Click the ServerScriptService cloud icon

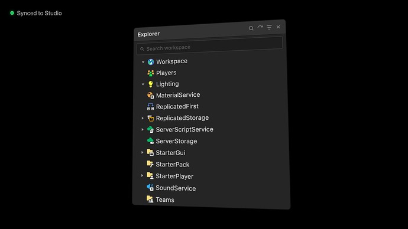tap(150, 130)
